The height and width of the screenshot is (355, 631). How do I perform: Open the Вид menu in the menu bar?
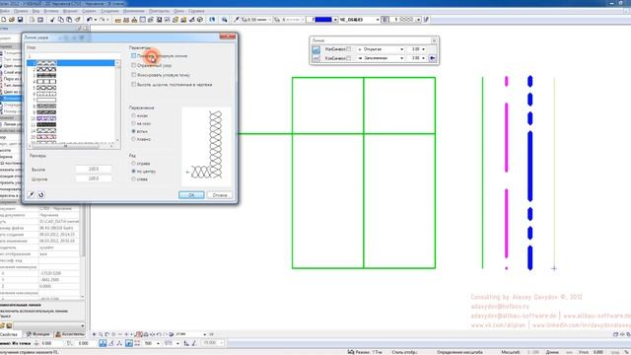(x=35, y=11)
